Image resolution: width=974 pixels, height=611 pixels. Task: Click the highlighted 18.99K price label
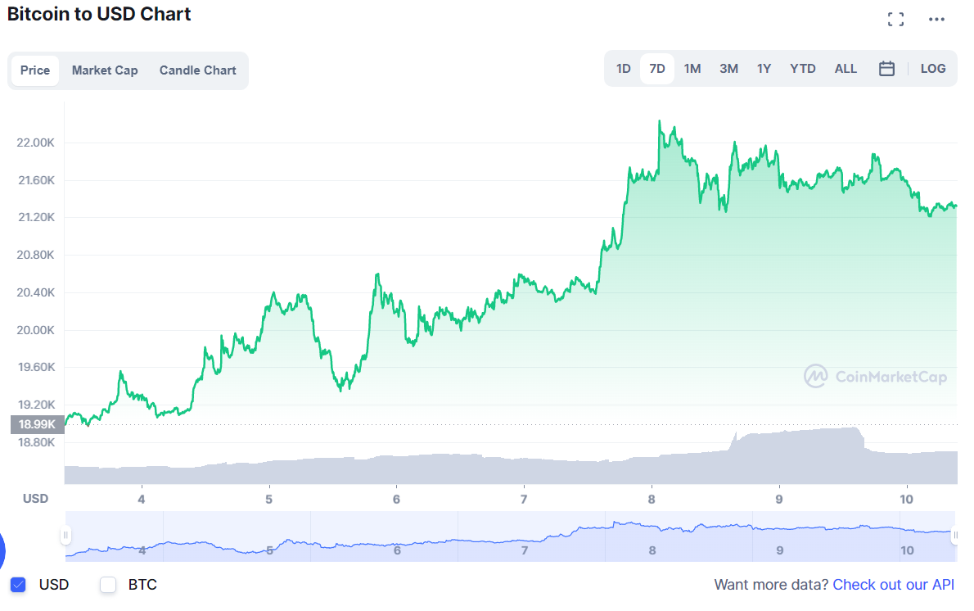click(36, 424)
